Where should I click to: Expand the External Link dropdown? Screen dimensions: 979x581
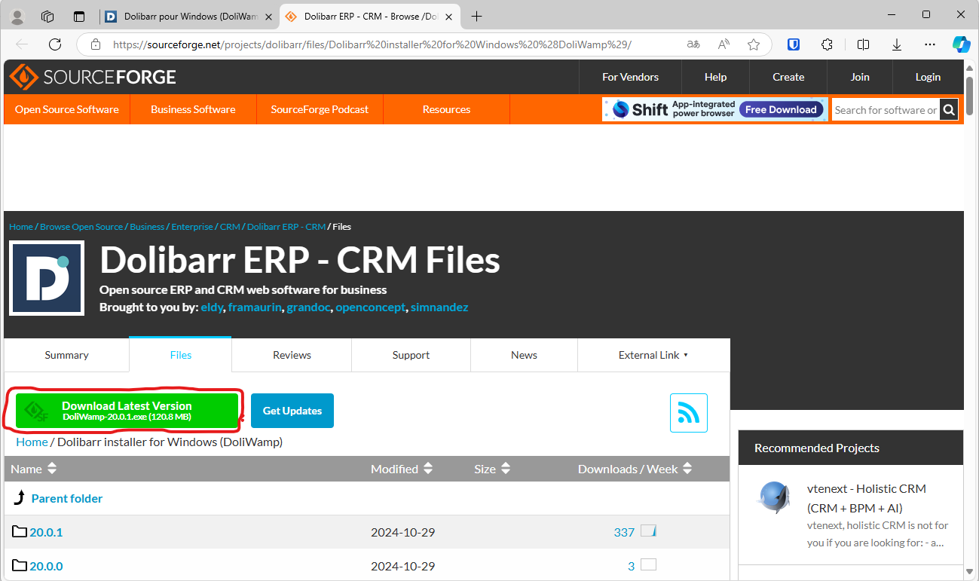653,355
